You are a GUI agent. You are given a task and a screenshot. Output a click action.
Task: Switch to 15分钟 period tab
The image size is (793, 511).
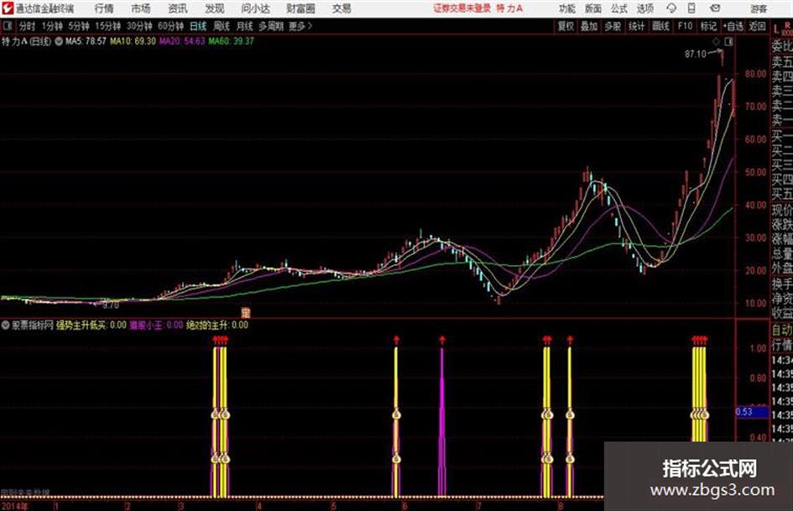coord(107,26)
